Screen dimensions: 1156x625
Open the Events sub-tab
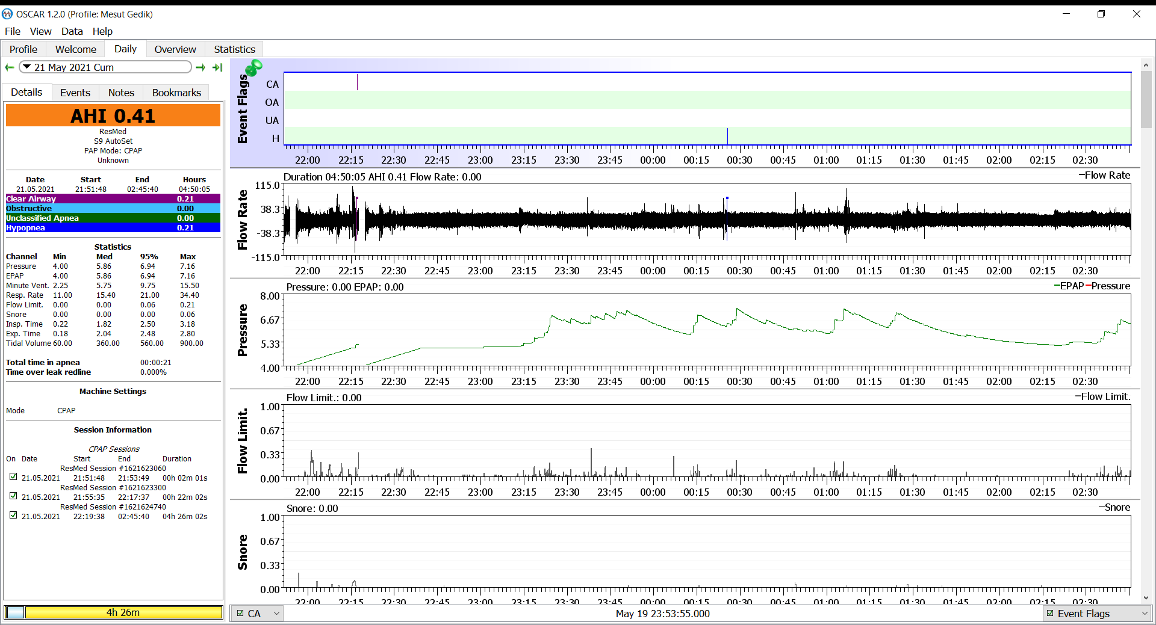[x=75, y=93]
